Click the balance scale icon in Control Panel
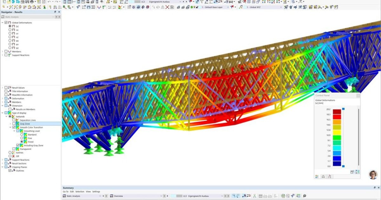 [x=323, y=176]
